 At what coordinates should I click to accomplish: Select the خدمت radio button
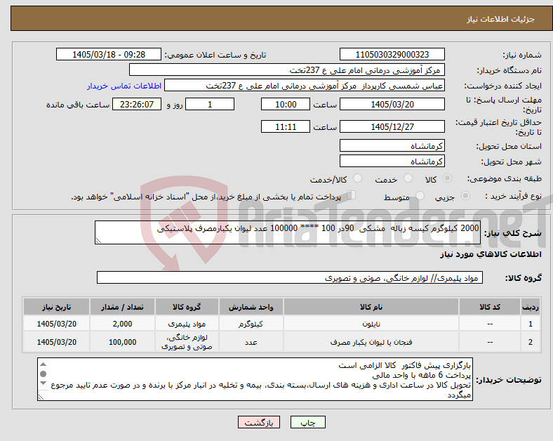pos(408,178)
